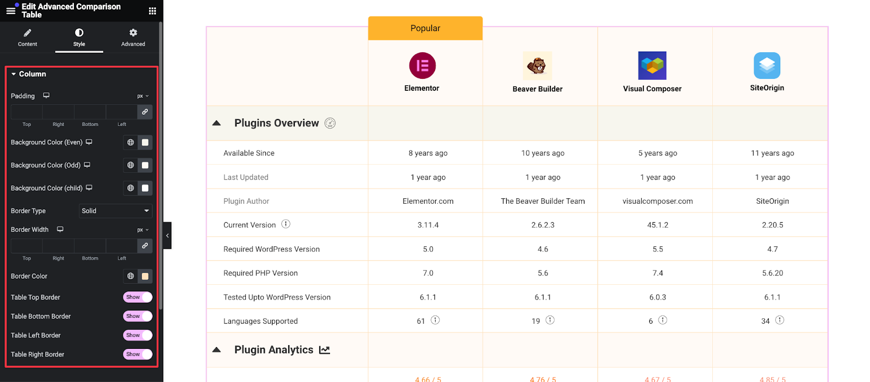Click the link values icon for Border Width

tap(145, 246)
